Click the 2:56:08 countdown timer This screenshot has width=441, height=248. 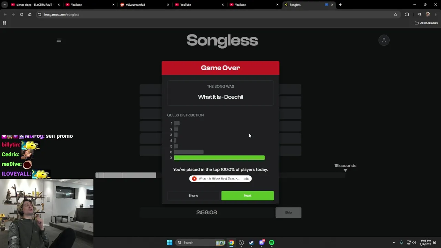click(x=207, y=213)
